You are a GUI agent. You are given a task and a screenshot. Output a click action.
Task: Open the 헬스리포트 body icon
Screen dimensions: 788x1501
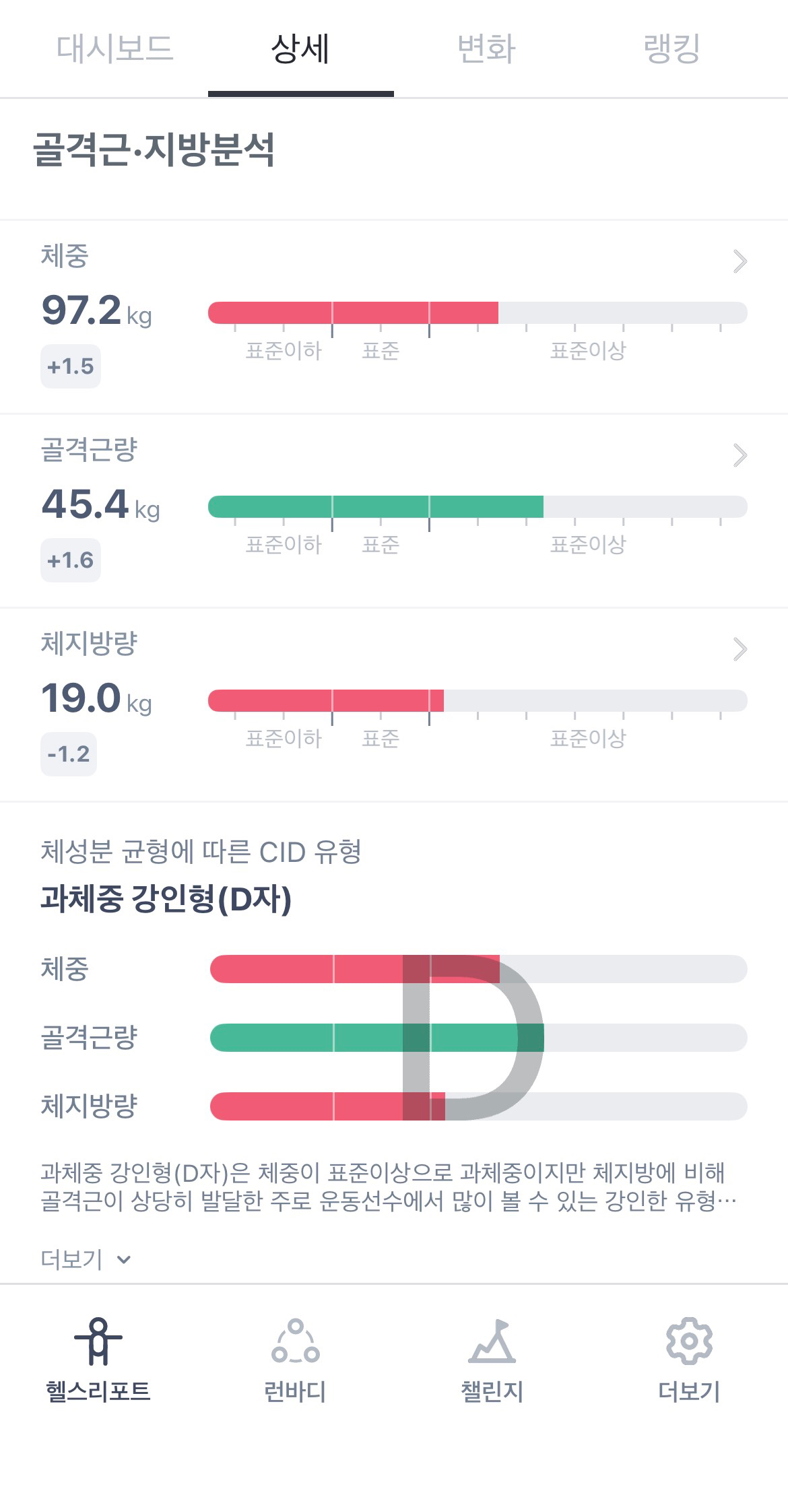click(98, 1341)
